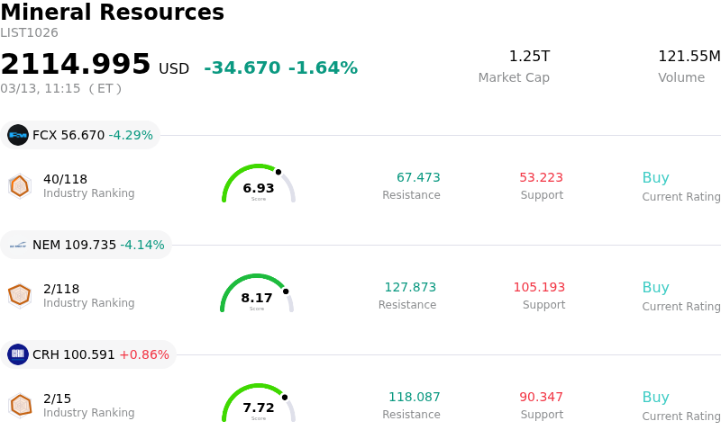Viewport: 721px width, 439px height.
Task: Open the NEM 109.735 ticker chip
Action: 87,245
